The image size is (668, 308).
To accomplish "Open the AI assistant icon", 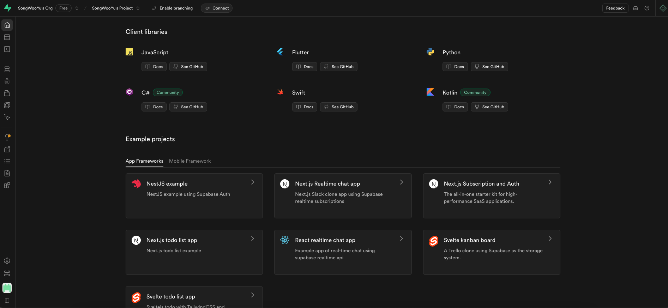I will point(663,8).
